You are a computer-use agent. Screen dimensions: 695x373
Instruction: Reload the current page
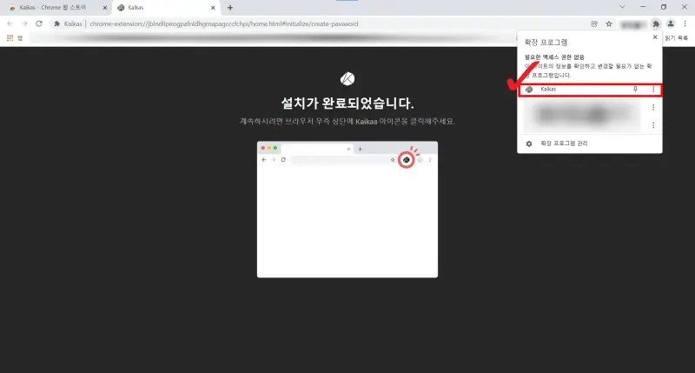tap(39, 23)
